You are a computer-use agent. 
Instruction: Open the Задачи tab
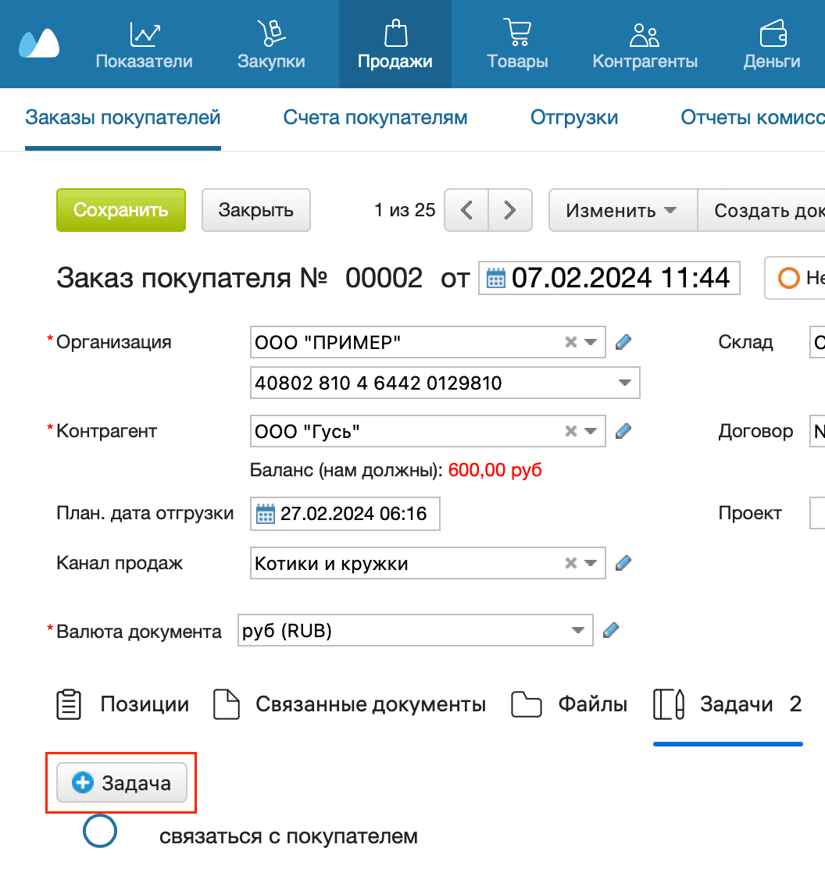tap(726, 704)
